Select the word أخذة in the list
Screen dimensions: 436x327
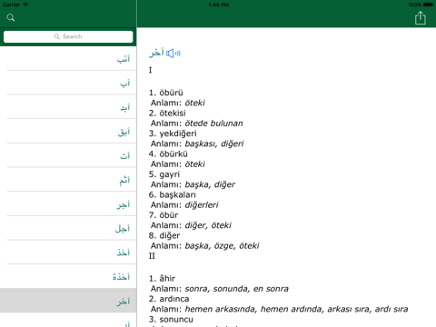[68, 276]
